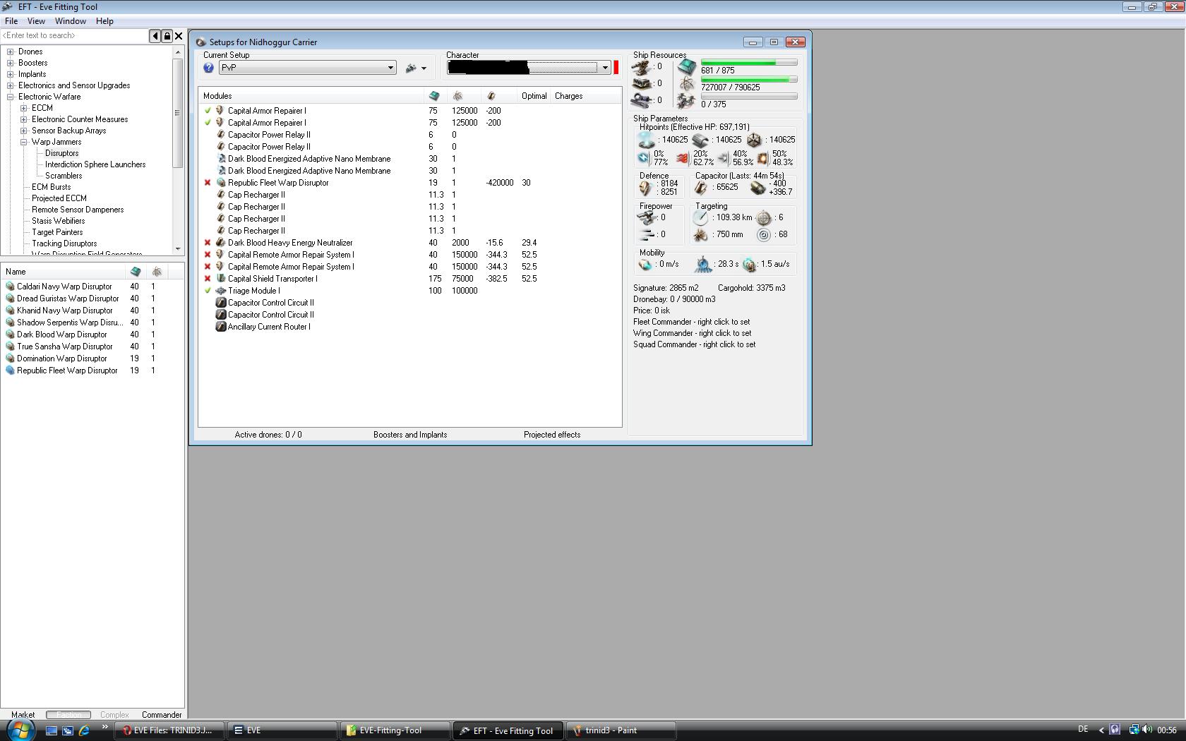The image size is (1186, 741).
Task: Click the targeting range icon
Action: click(701, 217)
